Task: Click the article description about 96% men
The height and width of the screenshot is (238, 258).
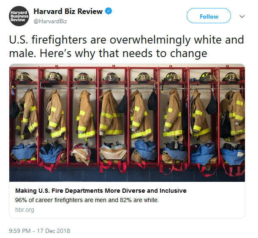Action: click(87, 200)
